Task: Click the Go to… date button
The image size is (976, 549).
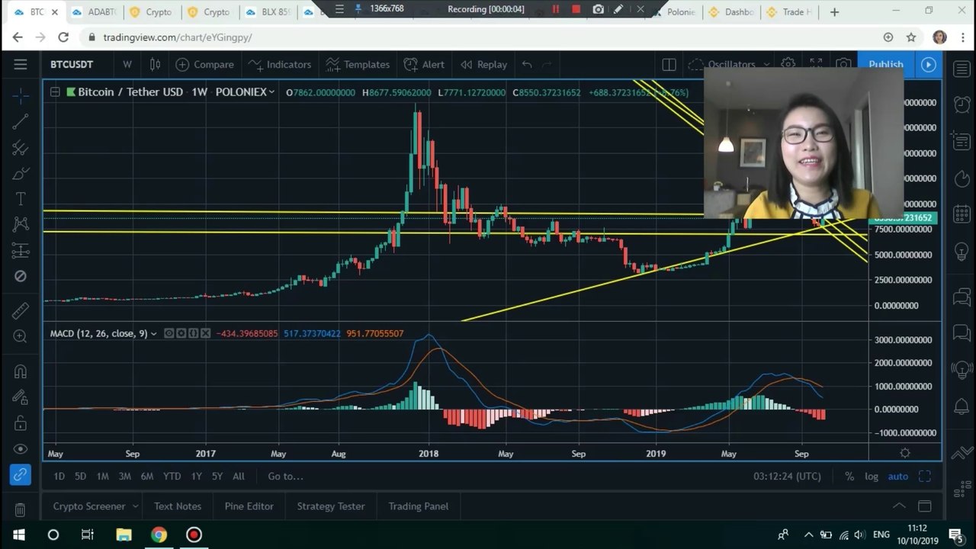Action: point(286,477)
